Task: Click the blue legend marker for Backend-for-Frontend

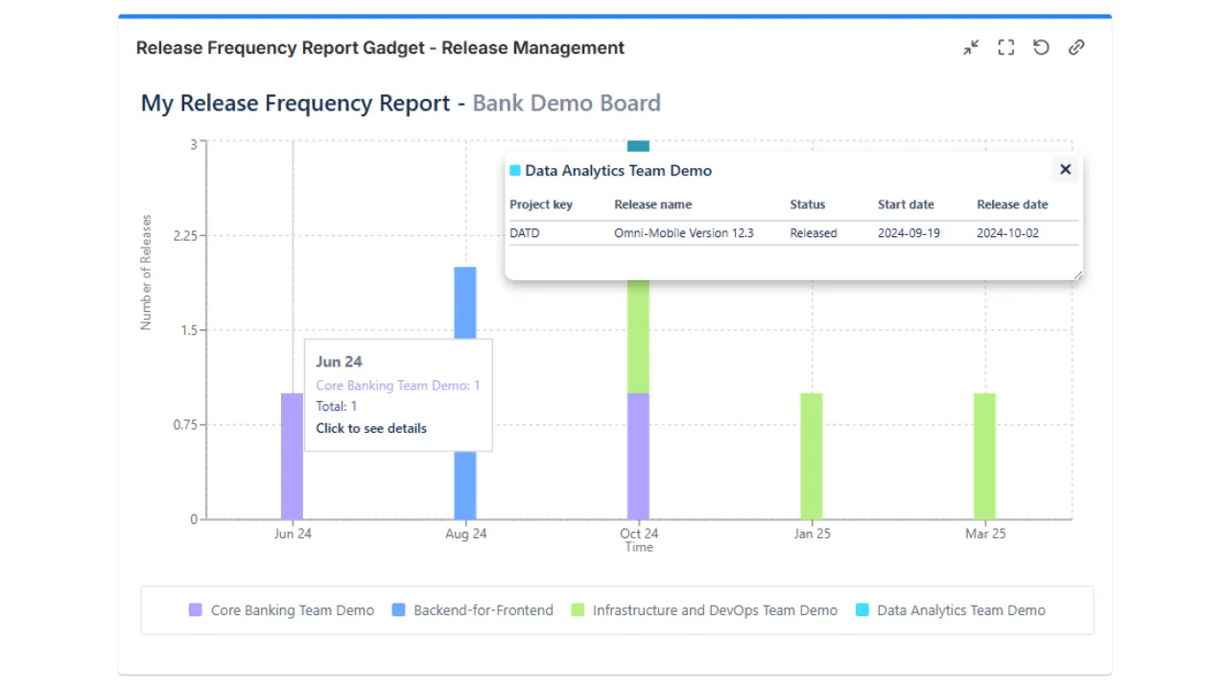Action: click(398, 609)
